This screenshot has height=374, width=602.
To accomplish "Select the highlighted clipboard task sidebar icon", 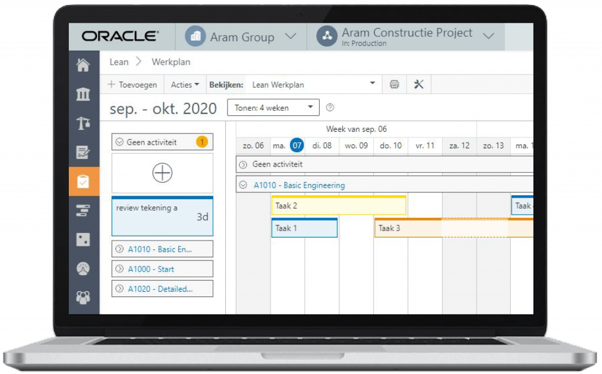I will [83, 182].
